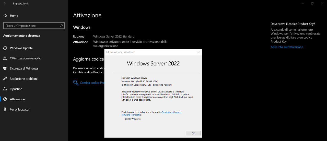Click the Per sviluppatori tools icon

[5, 109]
